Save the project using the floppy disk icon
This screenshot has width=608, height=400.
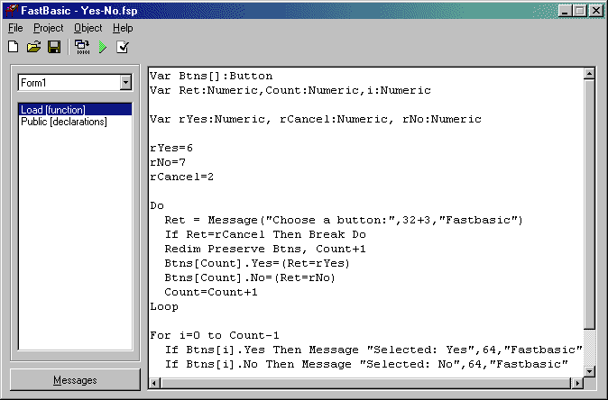(x=54, y=47)
